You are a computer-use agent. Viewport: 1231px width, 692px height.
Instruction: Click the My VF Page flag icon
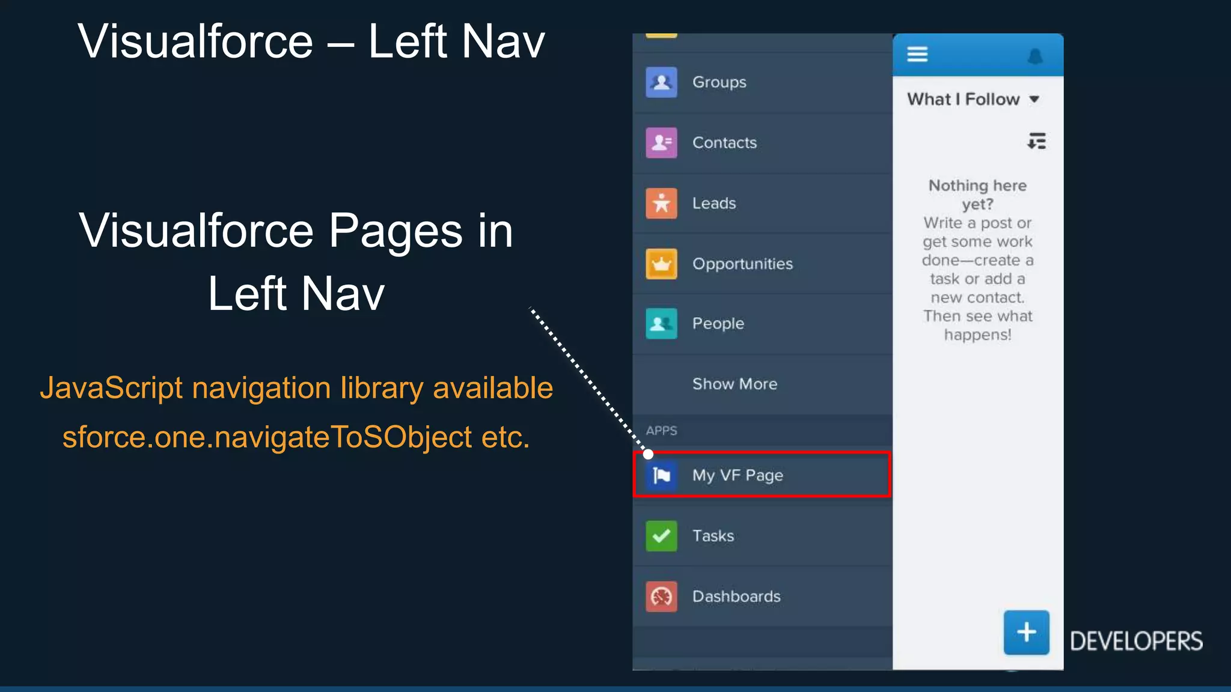click(x=661, y=476)
